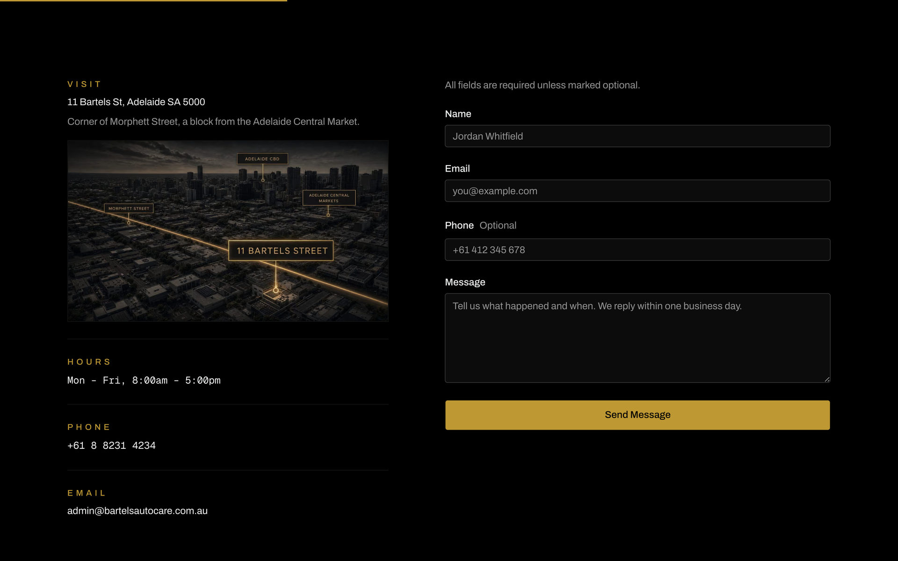Click the Message textarea resize handle
The height and width of the screenshot is (561, 898).
[827, 379]
